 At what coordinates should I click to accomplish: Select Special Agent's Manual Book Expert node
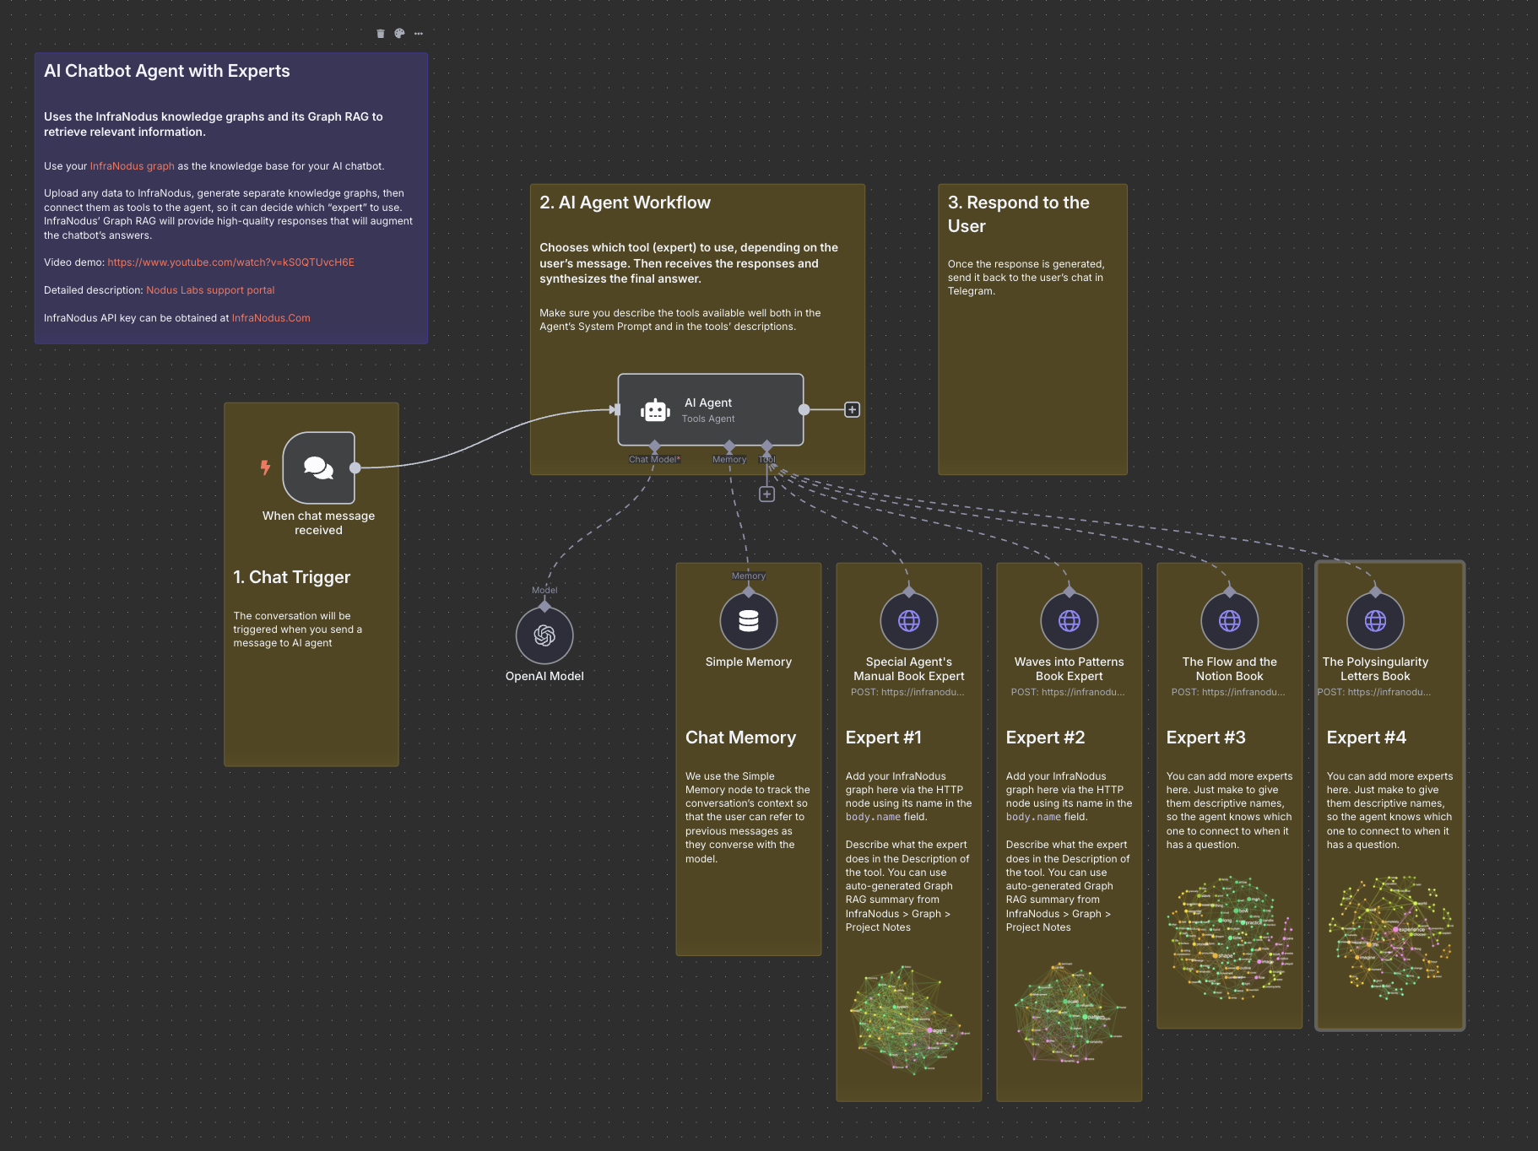909,621
